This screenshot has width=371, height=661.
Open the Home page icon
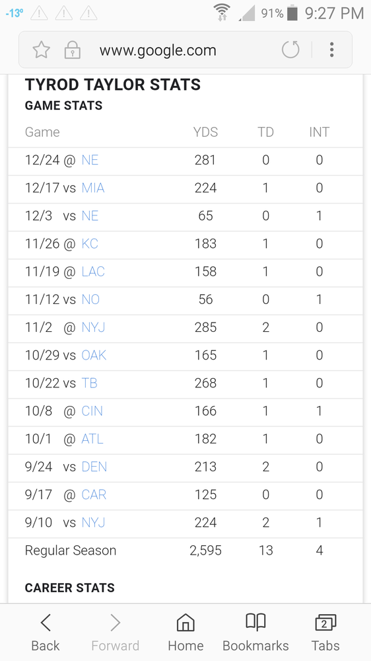click(185, 633)
